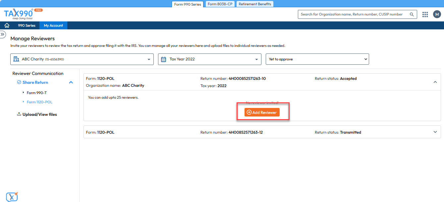Expand the Transmitted return panel chevron
The width and height of the screenshot is (444, 202).
click(435, 132)
